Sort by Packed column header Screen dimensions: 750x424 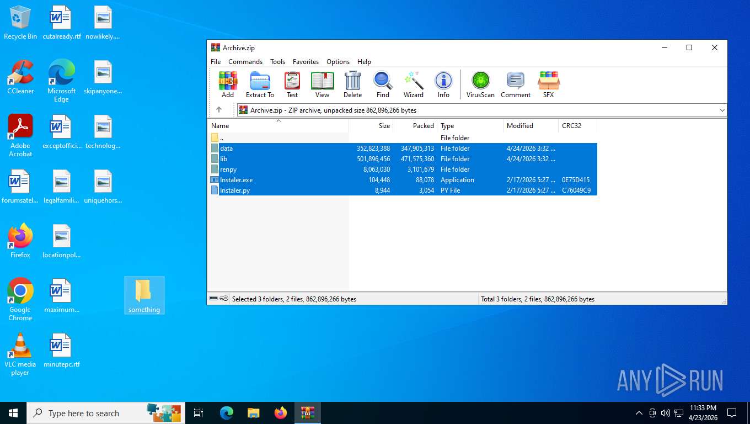tap(415, 126)
